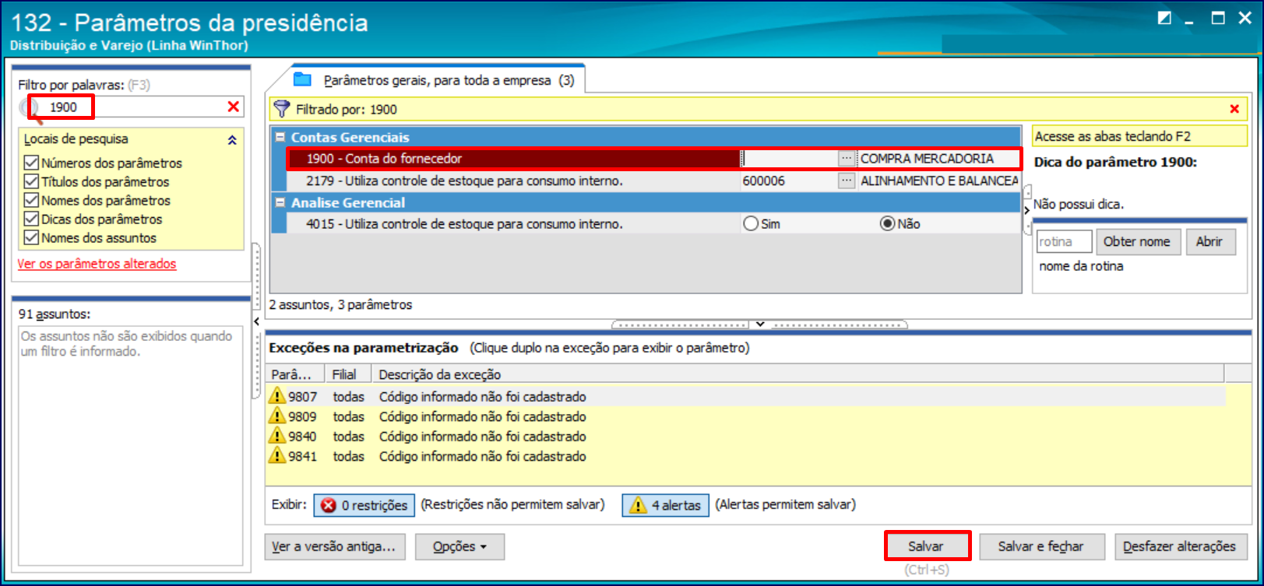
Task: Click the value field of parameter 1900
Action: click(x=789, y=158)
